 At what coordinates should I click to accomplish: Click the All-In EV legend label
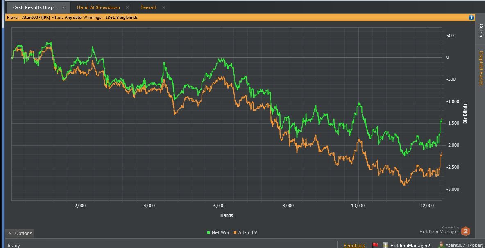(247, 232)
